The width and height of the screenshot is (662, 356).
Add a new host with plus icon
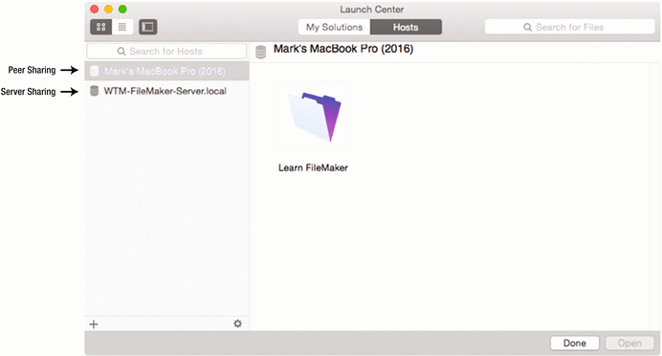click(x=94, y=324)
